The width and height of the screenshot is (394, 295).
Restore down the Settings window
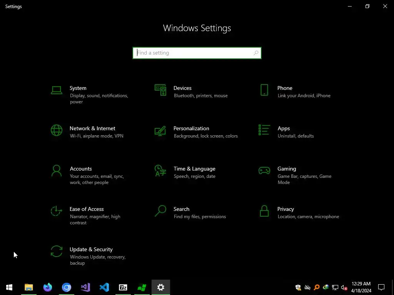[367, 6]
